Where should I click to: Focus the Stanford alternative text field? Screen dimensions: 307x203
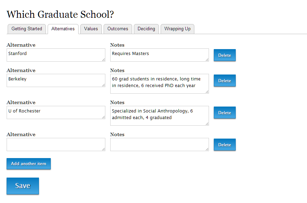pyautogui.click(x=56, y=55)
